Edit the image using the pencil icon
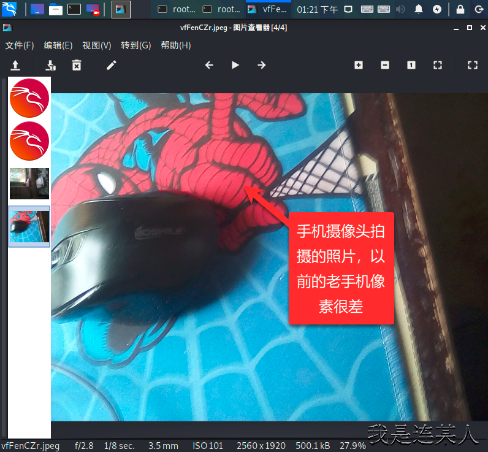 coord(112,65)
